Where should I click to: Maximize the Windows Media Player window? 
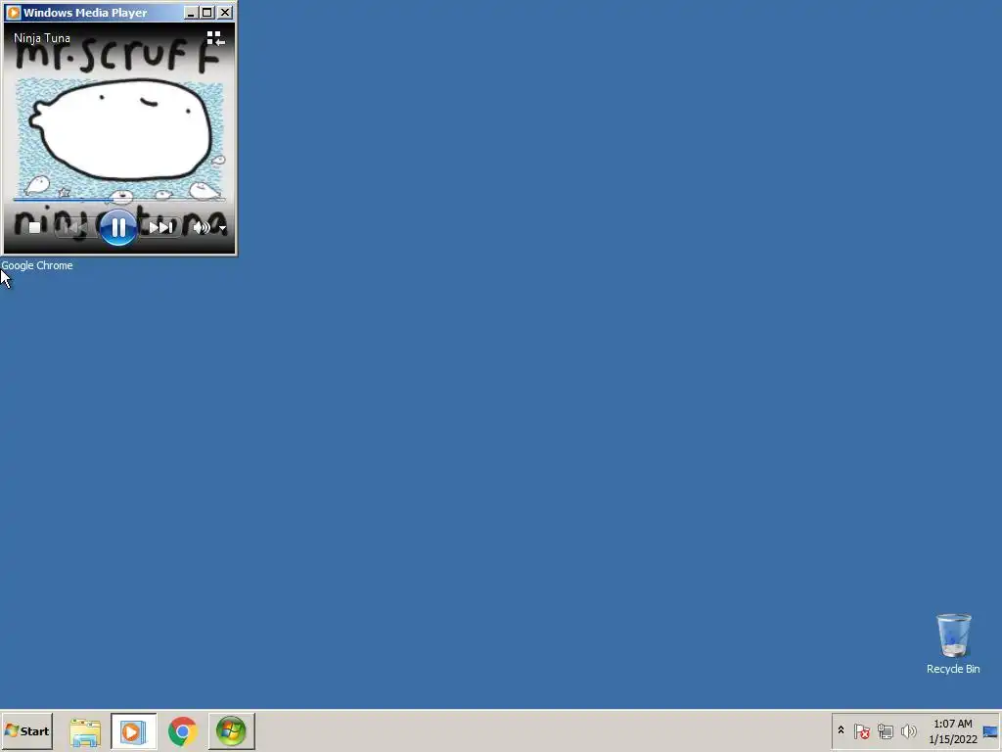207,12
